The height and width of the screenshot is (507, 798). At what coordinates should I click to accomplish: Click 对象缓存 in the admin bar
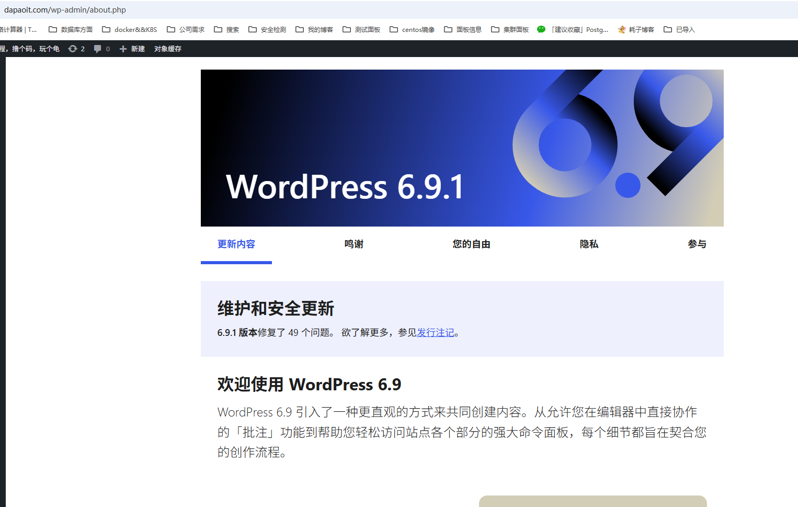[x=168, y=49]
